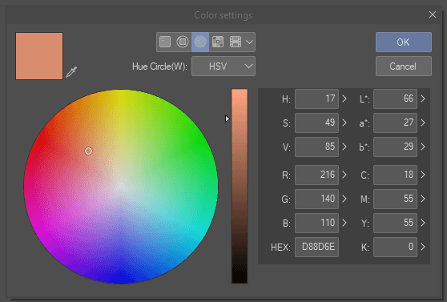This screenshot has width=447, height=302.
Task: Click the vertical brightness gradient bar
Action: (240, 186)
